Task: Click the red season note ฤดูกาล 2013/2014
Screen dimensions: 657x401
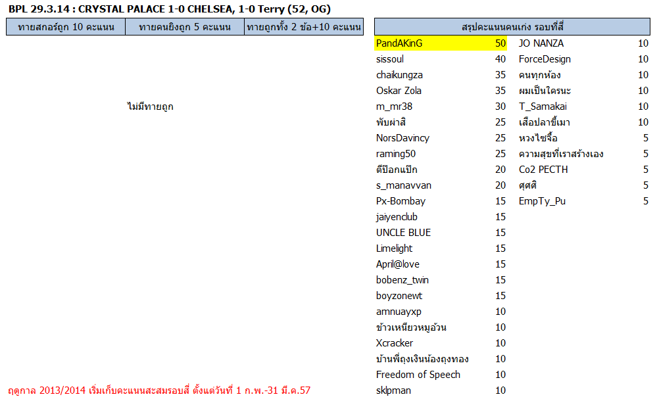Action: [x=159, y=390]
